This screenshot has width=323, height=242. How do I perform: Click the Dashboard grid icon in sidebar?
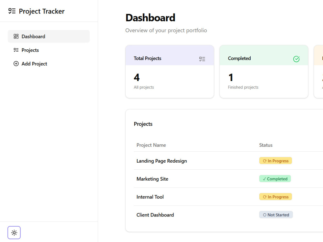(16, 36)
